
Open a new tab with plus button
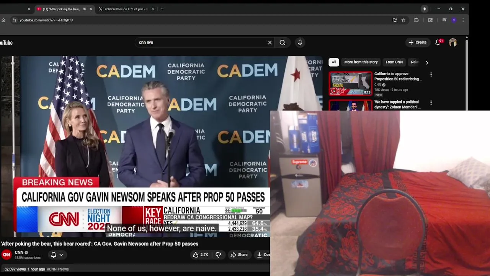pyautogui.click(x=162, y=9)
